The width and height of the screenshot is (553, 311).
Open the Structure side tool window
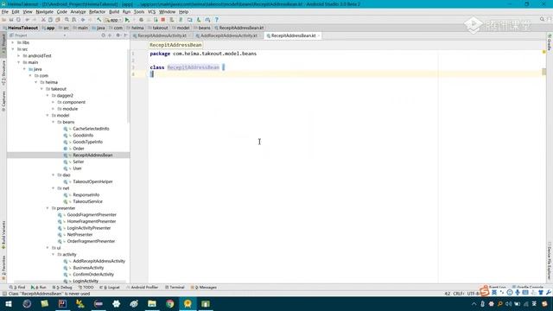(x=3, y=73)
